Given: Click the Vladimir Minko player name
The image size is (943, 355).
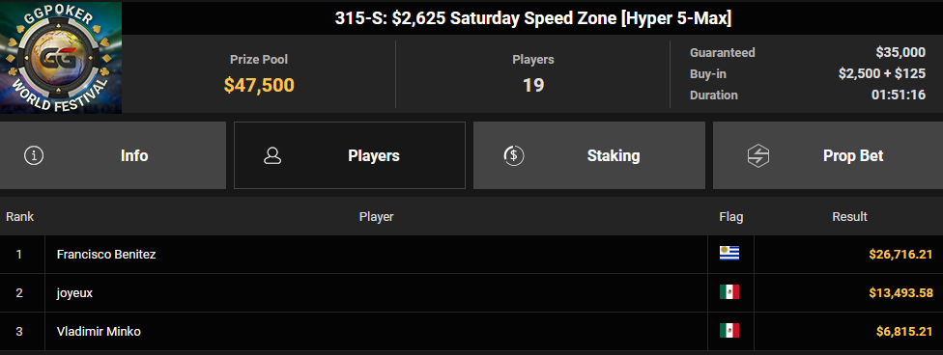Looking at the screenshot, I should pyautogui.click(x=99, y=332).
